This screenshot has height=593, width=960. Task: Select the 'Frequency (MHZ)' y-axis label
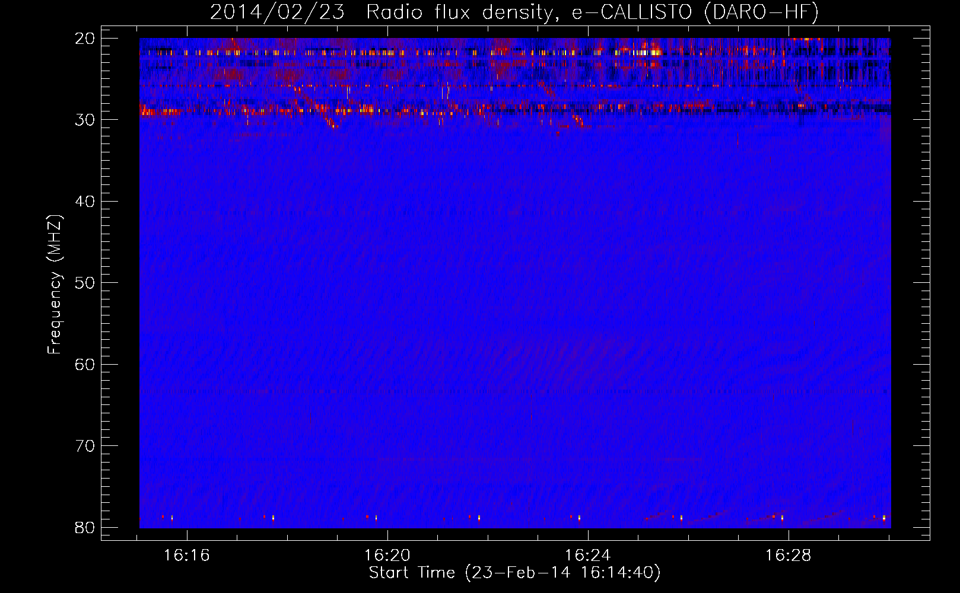tap(55, 285)
